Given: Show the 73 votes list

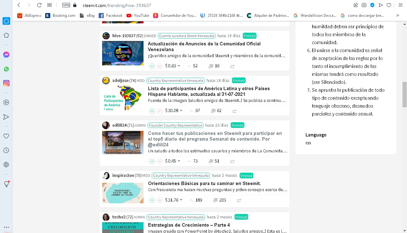Looking at the screenshot, I should (x=193, y=161).
